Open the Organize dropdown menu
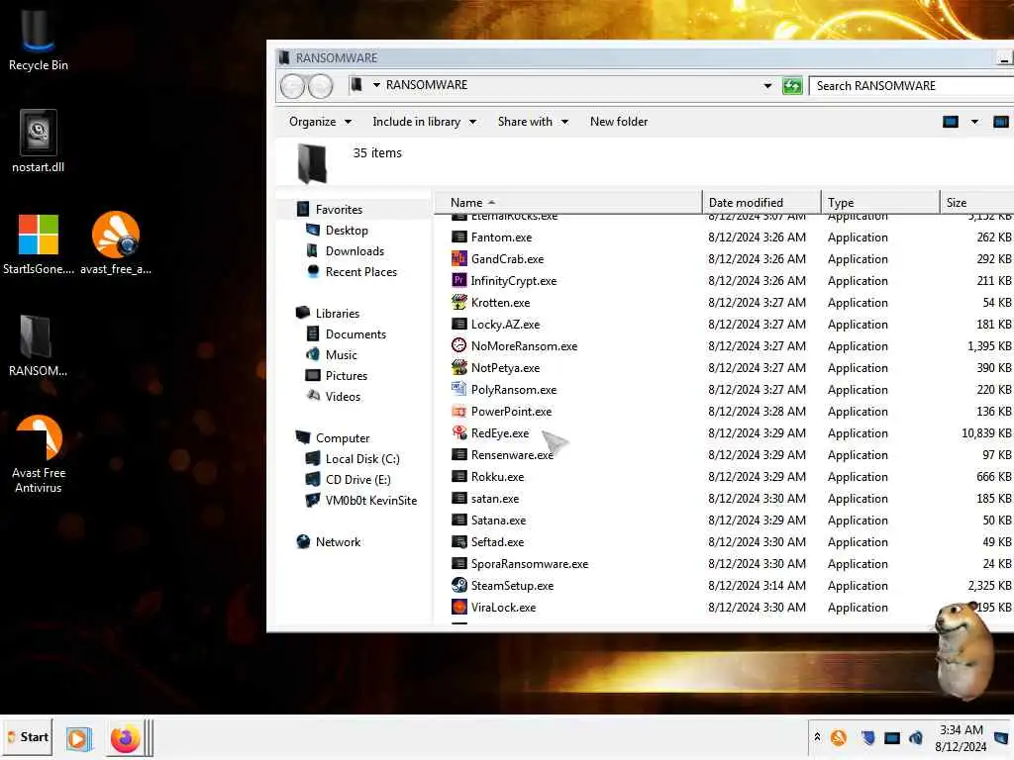This screenshot has height=760, width=1014. [x=320, y=122]
